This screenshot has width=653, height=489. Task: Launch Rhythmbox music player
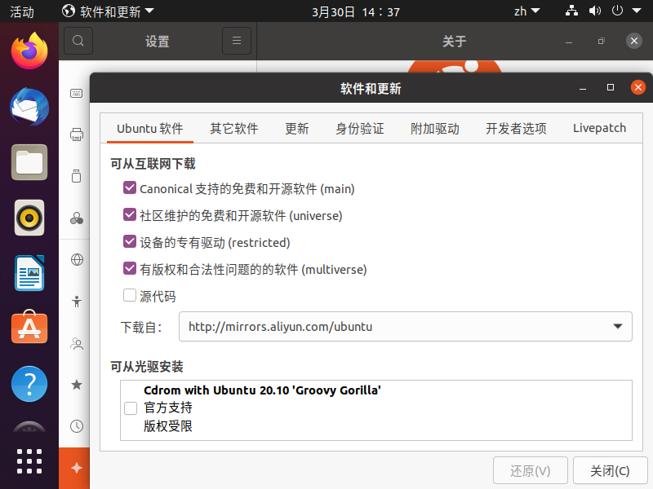click(x=29, y=218)
